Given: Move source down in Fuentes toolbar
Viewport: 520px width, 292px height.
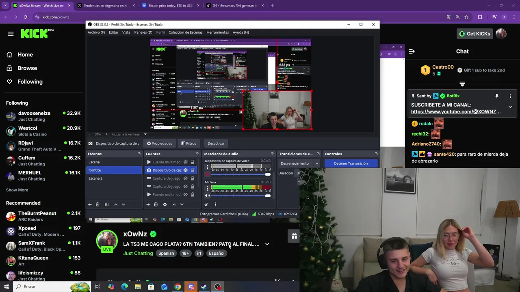Looking at the screenshot, I should (182, 204).
